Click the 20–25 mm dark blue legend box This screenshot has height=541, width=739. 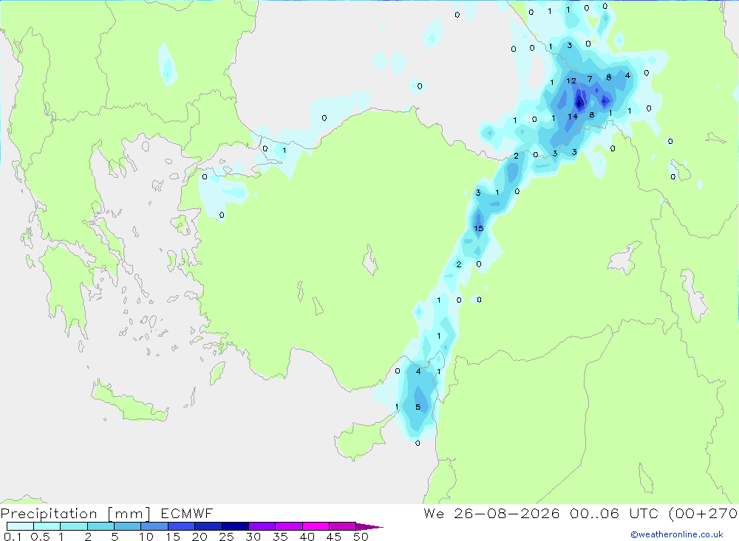point(208,526)
